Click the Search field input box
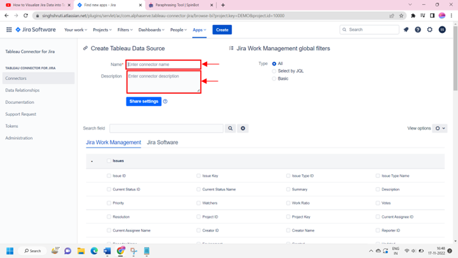The height and width of the screenshot is (258, 458). [166, 128]
